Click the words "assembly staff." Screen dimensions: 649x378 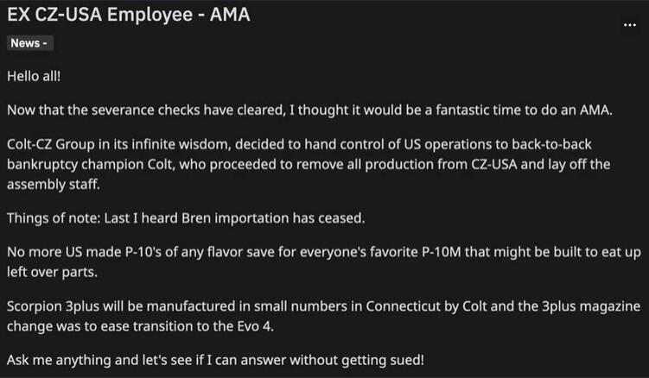pyautogui.click(x=54, y=185)
